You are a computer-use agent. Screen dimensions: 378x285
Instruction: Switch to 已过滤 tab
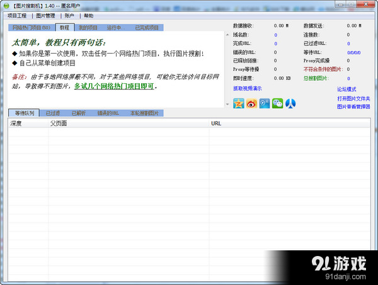pos(53,113)
